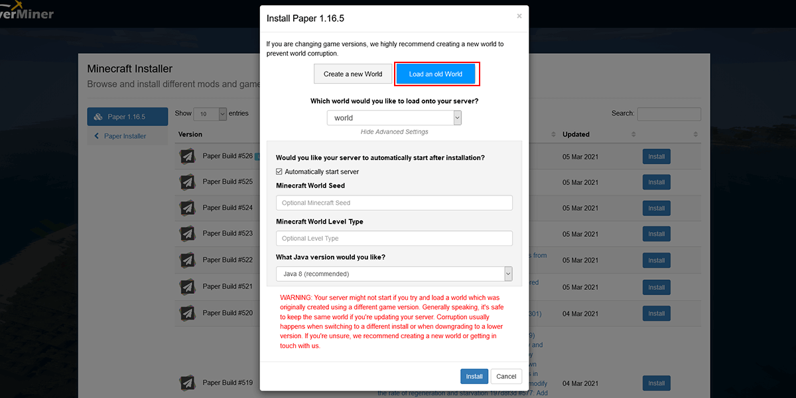Click the Paper Build #522 icon
Viewport: 796px width, 398px height.
(186, 260)
